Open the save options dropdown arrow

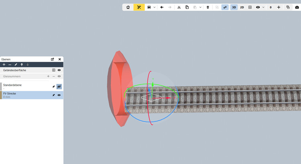(155, 7)
